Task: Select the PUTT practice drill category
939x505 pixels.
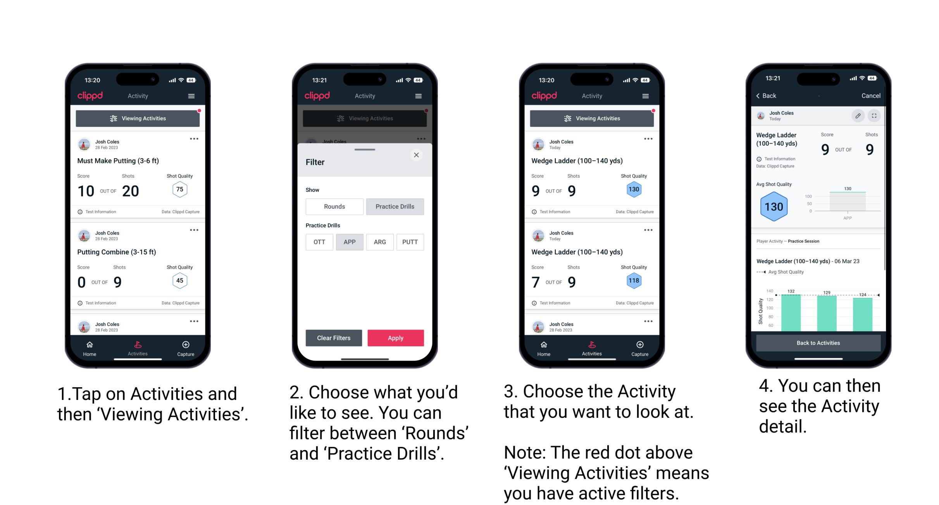Action: (x=410, y=241)
